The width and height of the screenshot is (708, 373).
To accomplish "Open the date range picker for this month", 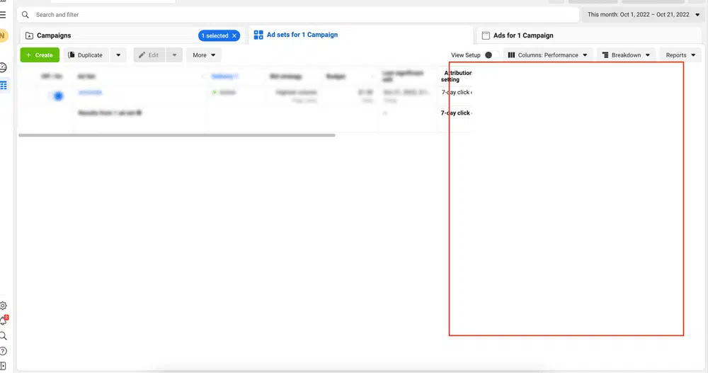I will coord(643,14).
